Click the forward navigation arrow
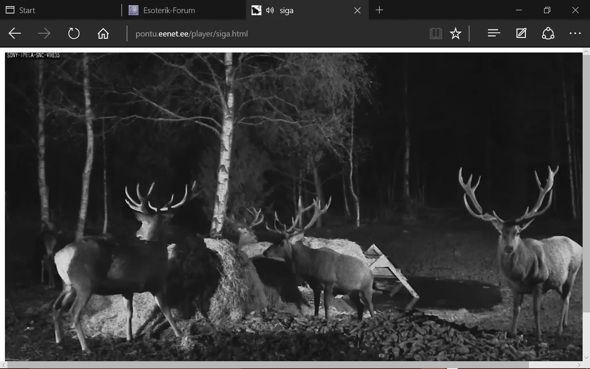Image resolution: width=590 pixels, height=369 pixels. pyautogui.click(x=44, y=34)
